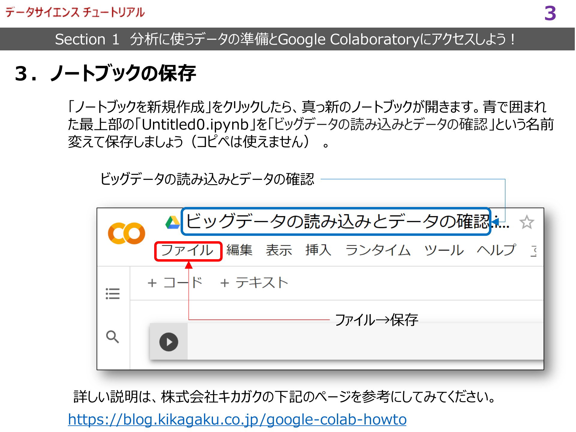This screenshot has height=432, width=576.
Task: Click inside the empty code cell editor
Action: (x=365, y=341)
